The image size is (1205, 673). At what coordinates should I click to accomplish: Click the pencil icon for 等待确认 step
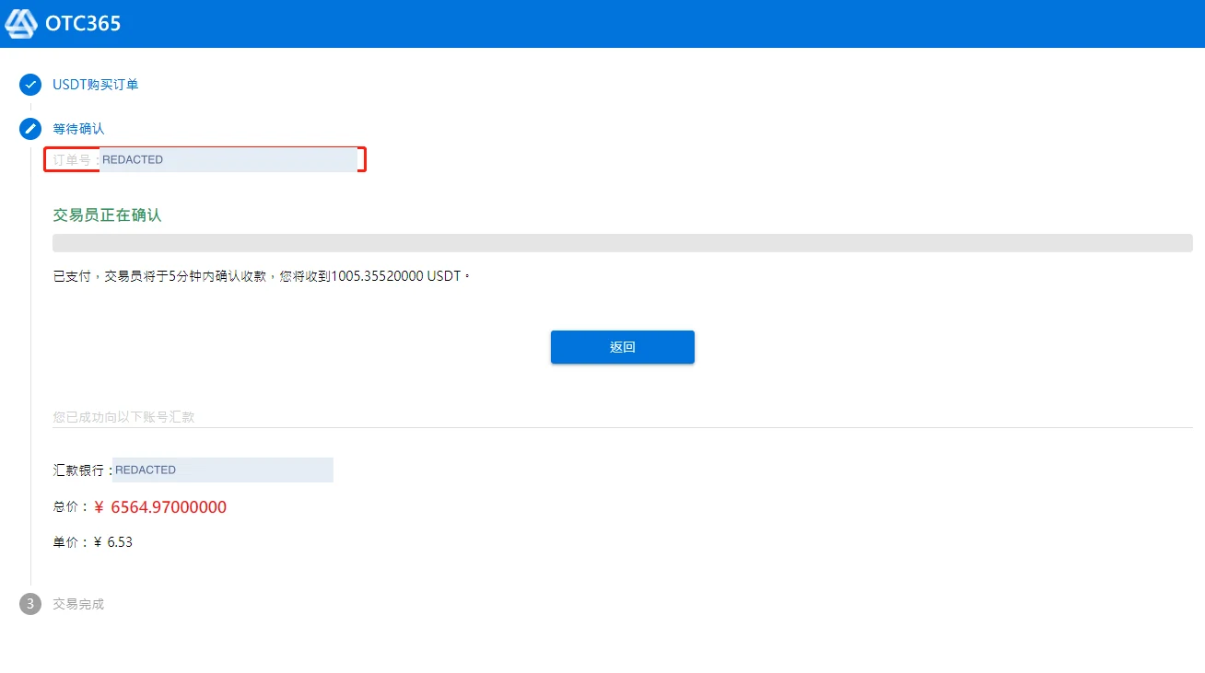[30, 129]
